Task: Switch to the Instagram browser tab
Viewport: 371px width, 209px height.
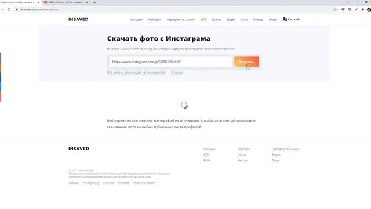Action: pos(66,2)
